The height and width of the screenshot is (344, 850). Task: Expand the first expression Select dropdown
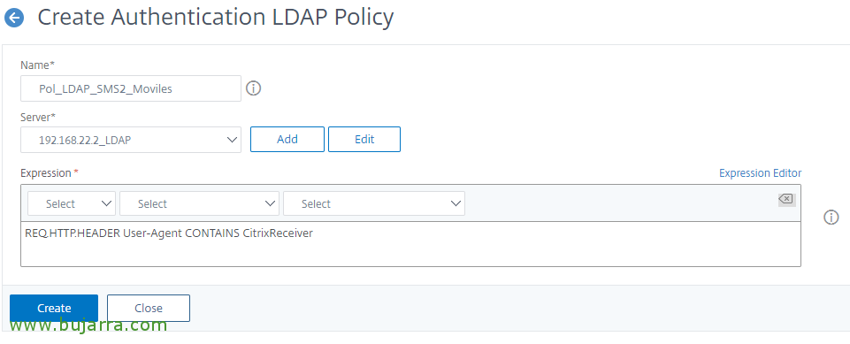click(x=72, y=203)
